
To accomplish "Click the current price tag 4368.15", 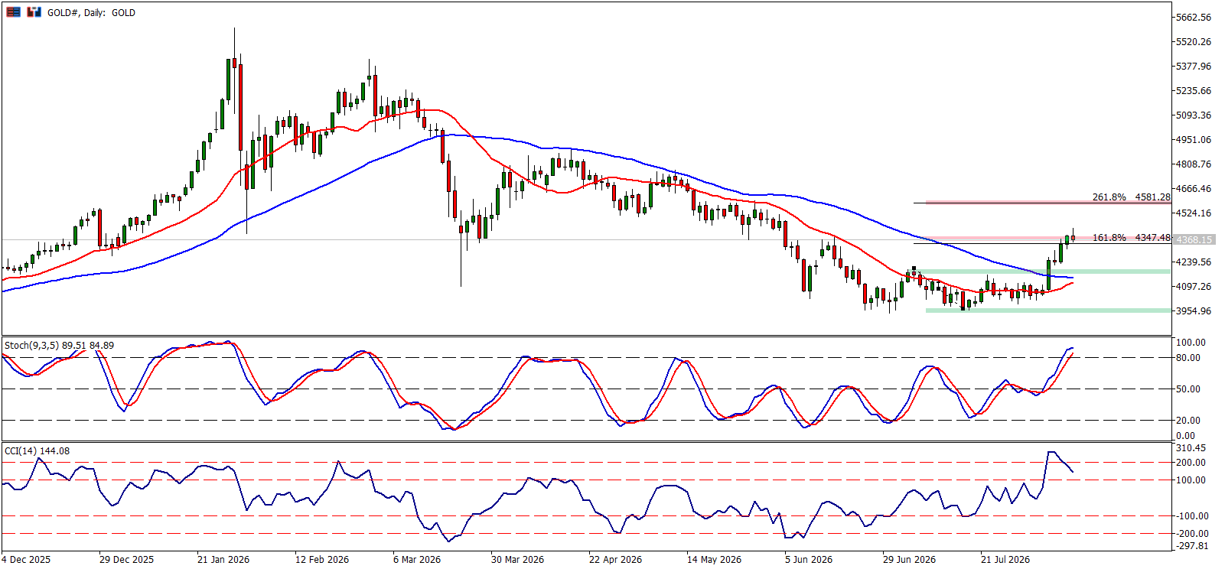I will tap(1194, 240).
